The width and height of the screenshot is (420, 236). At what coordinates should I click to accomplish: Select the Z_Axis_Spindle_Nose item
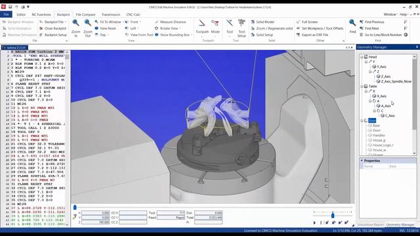tap(396, 81)
